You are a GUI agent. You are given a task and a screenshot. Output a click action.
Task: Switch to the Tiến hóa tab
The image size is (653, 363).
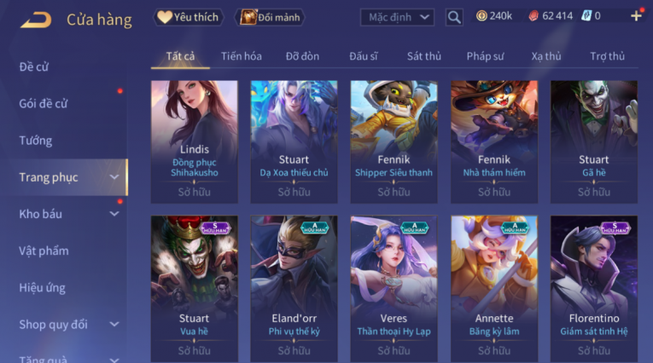point(241,56)
